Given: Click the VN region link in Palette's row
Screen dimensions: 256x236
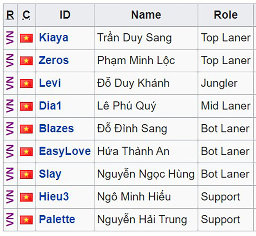Looking at the screenshot, I should click(10, 220).
